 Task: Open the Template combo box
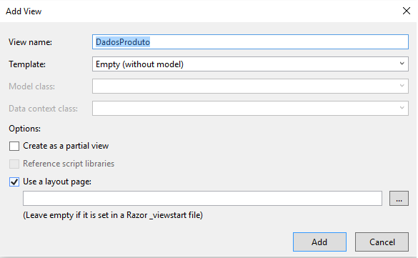coord(250,64)
